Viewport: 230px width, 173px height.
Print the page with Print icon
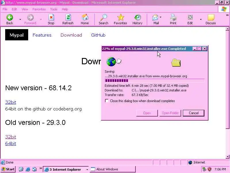(173, 17)
